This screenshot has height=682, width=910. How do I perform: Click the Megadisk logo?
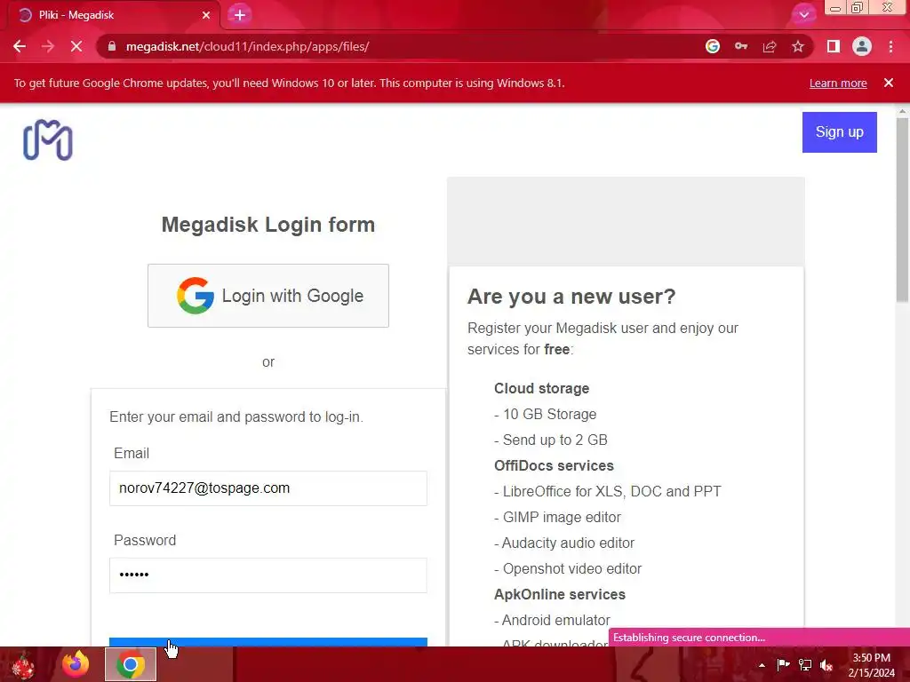click(x=48, y=139)
